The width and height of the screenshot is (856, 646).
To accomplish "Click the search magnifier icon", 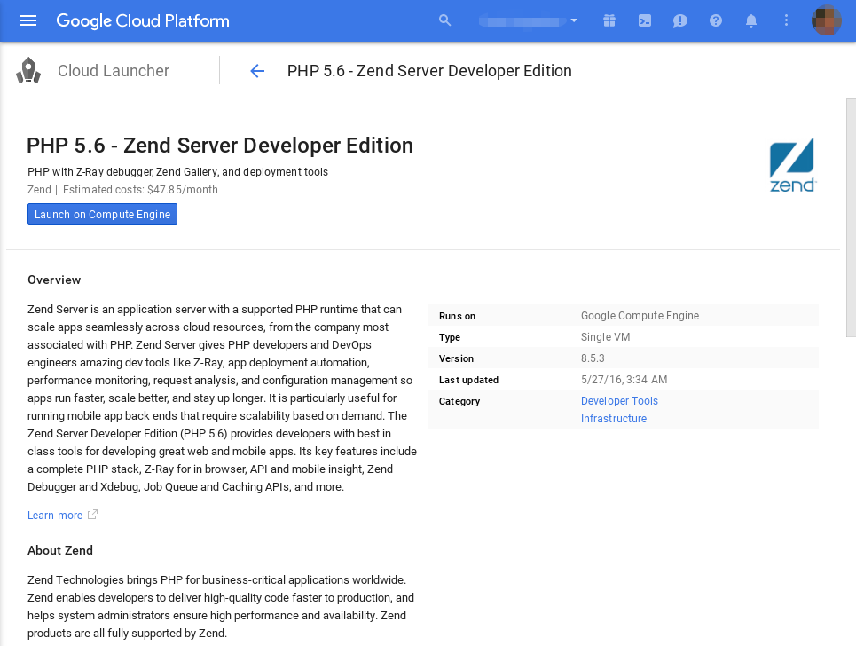I will pos(445,20).
